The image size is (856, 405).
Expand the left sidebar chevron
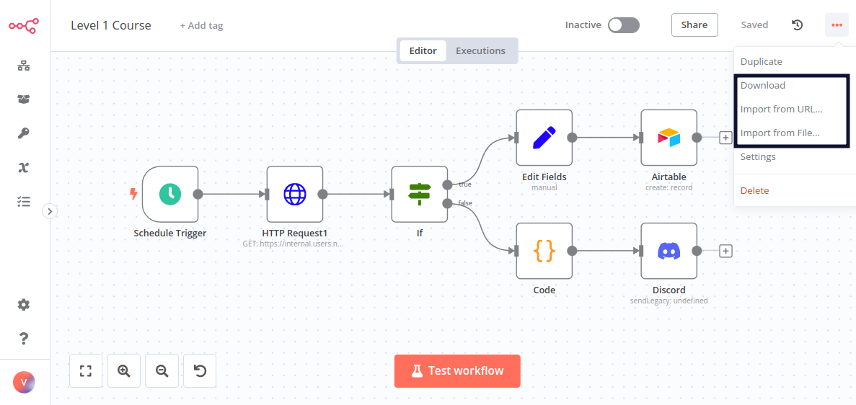pos(50,211)
